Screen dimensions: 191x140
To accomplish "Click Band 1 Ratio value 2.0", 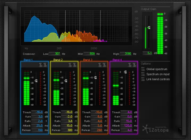I will [x=37, y=121].
